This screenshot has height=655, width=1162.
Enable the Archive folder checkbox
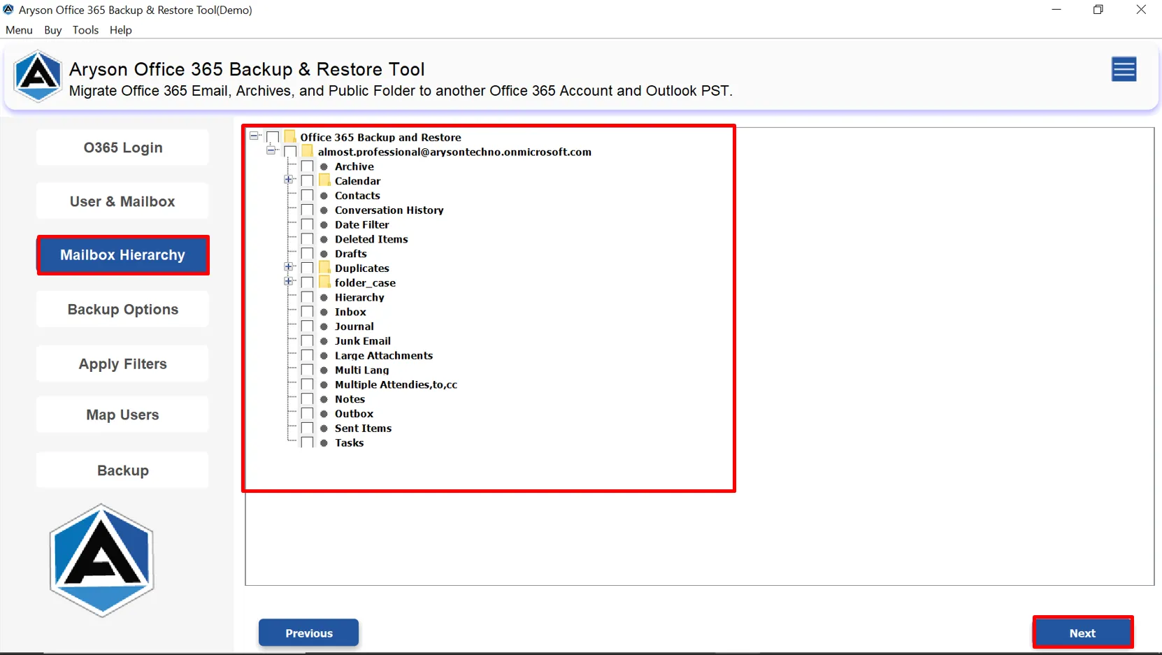click(x=307, y=166)
